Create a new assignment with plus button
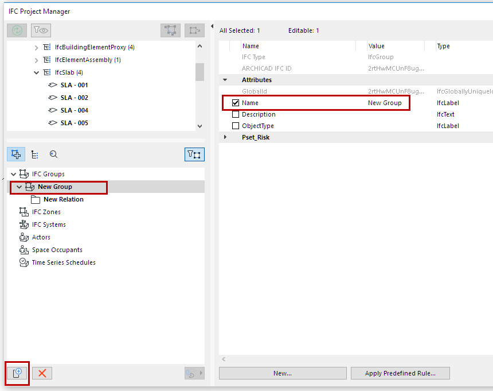 point(17,373)
